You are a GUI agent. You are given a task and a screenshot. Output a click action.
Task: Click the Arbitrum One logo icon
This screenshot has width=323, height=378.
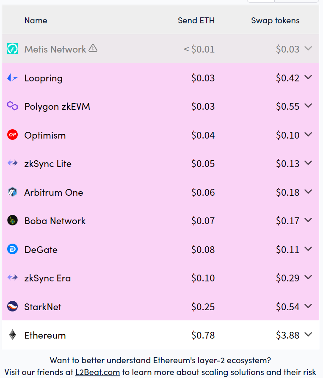click(x=13, y=192)
